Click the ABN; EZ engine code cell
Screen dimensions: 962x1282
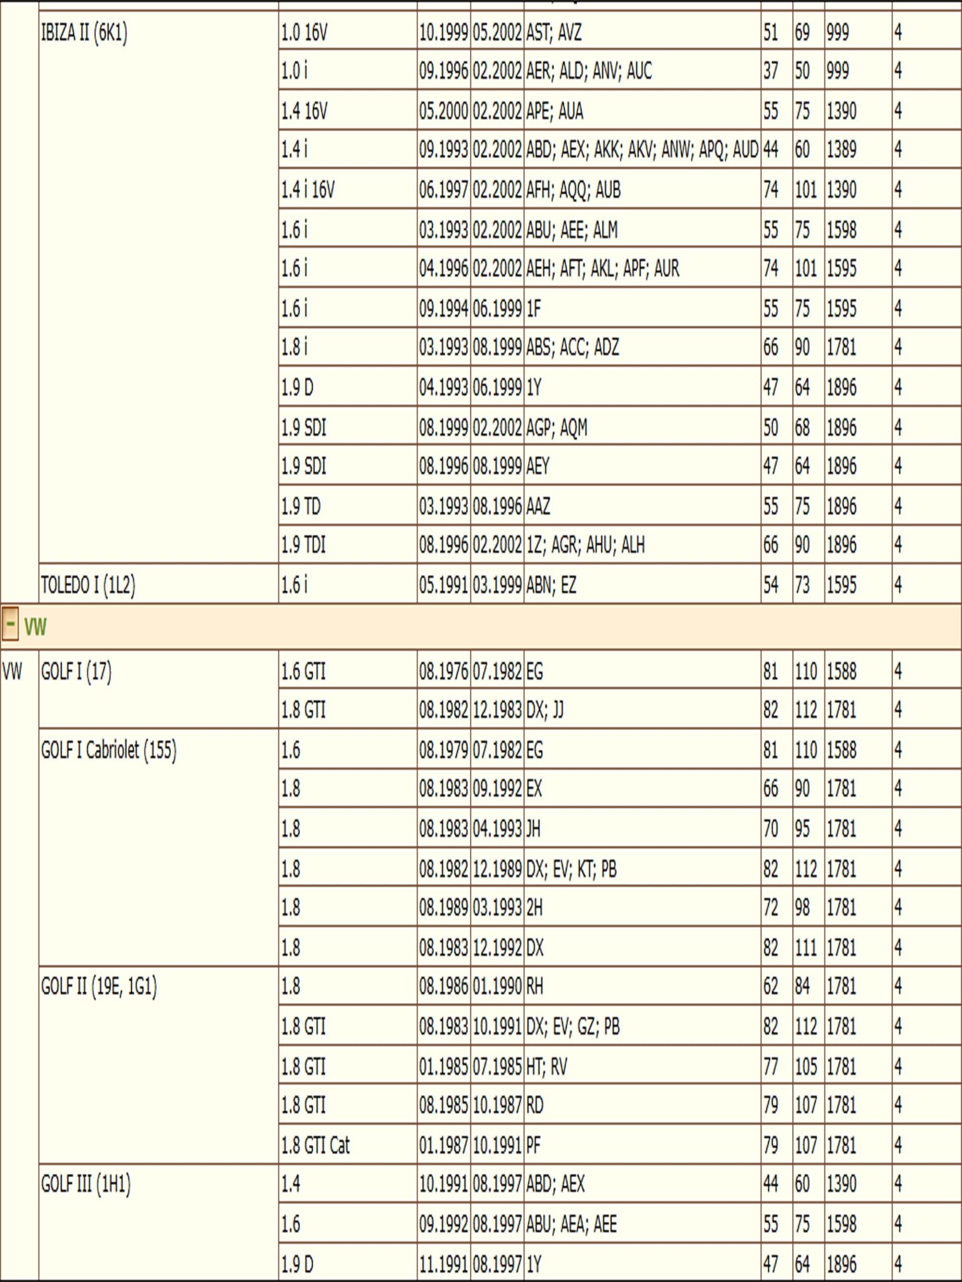[551, 585]
